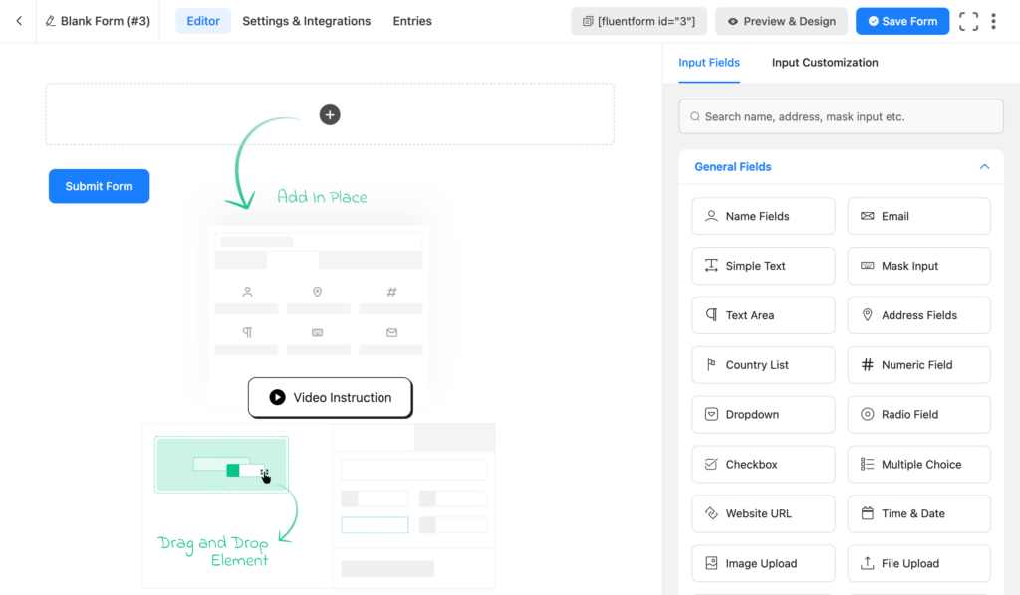The image size is (1020, 595).
Task: Click the eye icon in Preview & Design
Action: (x=733, y=22)
